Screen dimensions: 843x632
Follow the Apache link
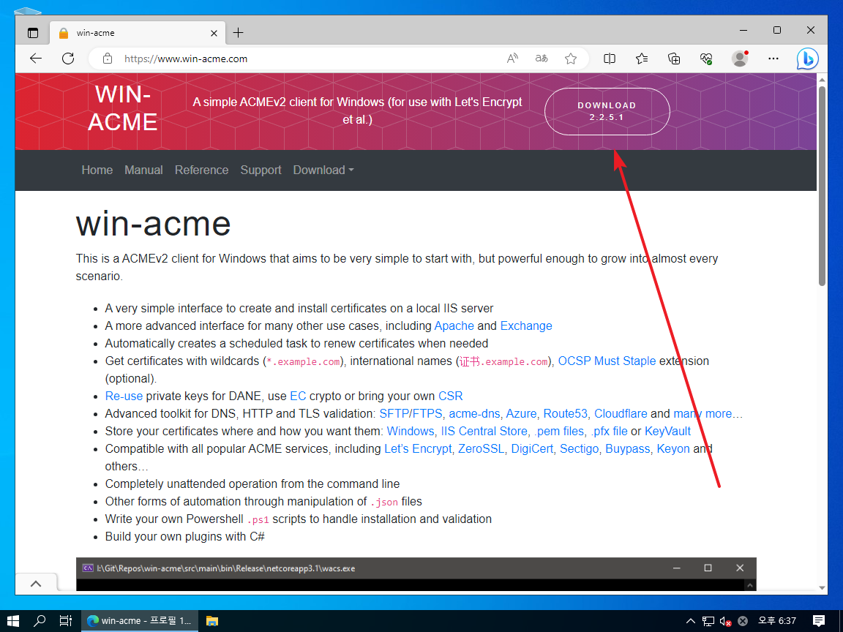point(454,326)
